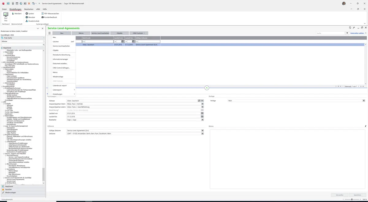Click the user avatar in the title bar
Screen dimensions: 368x202
coord(344,3)
